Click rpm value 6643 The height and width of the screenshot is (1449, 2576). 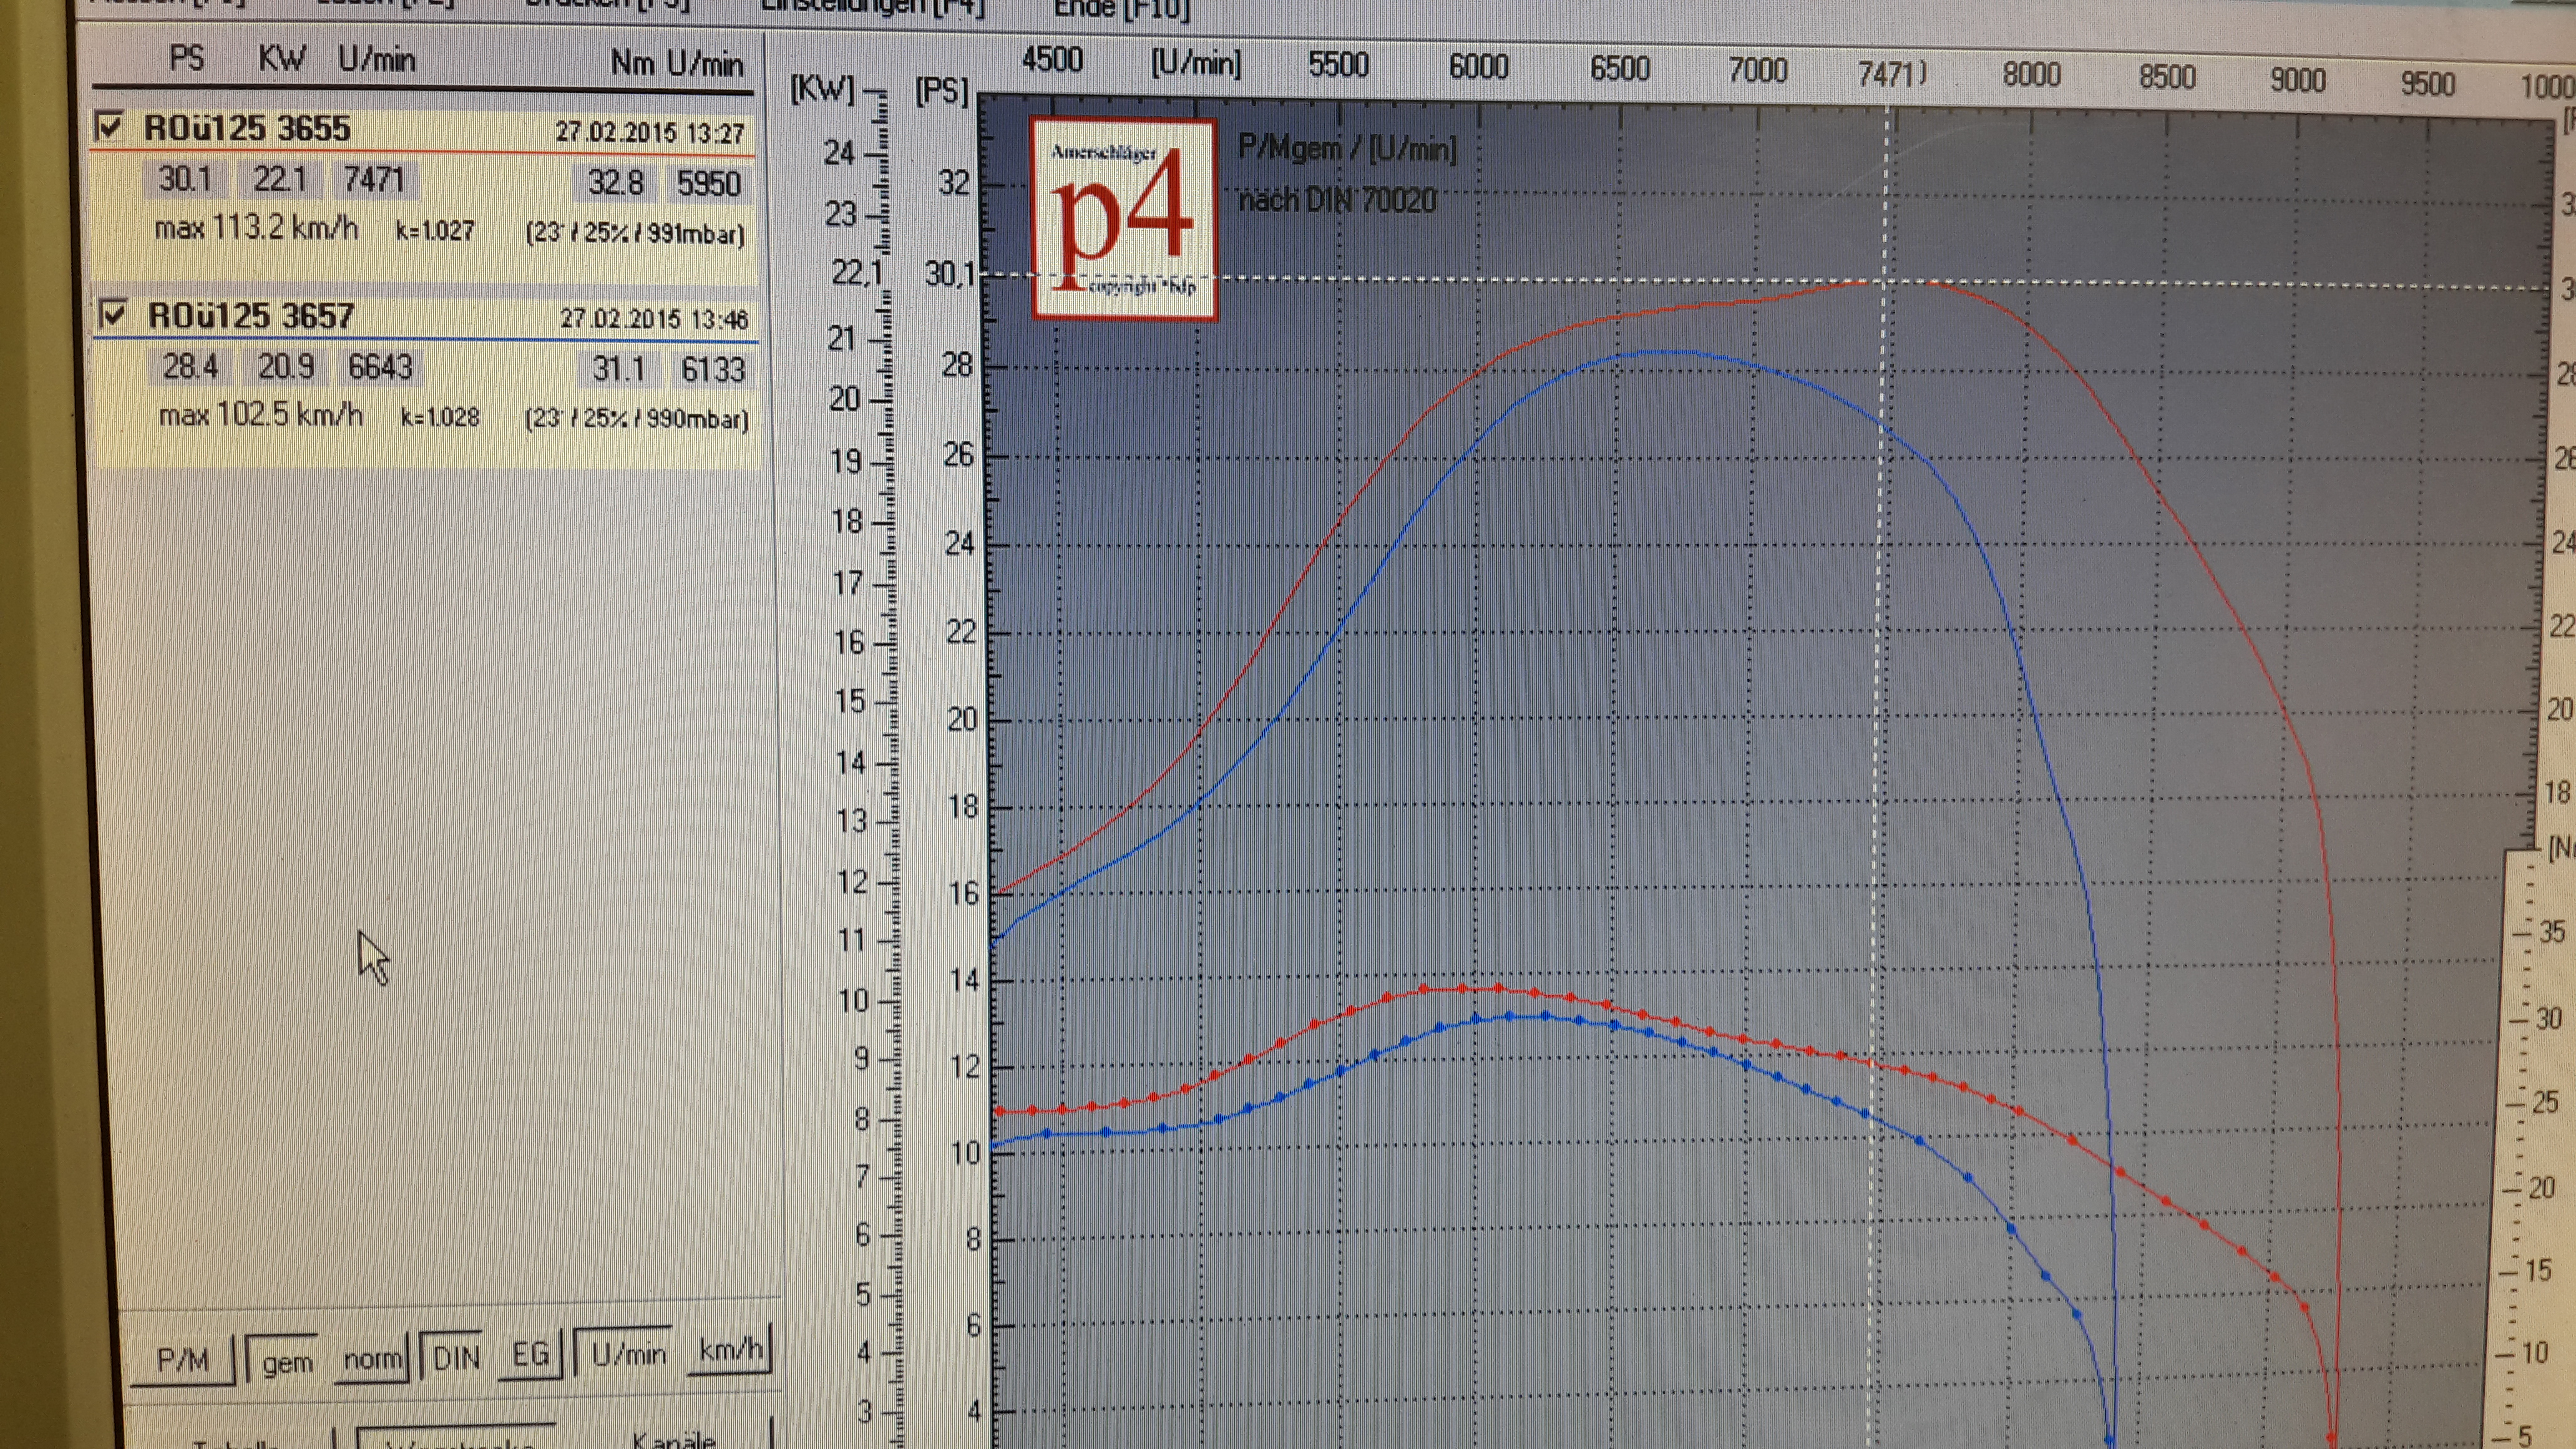380,367
